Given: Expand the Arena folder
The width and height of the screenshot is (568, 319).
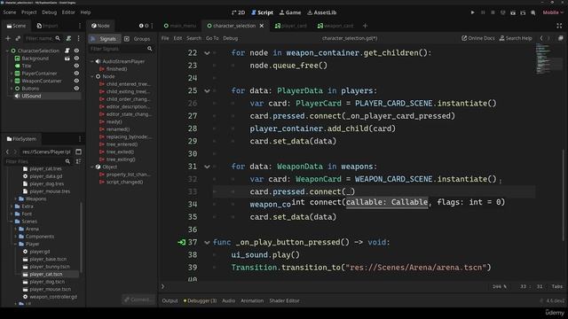Looking at the screenshot, I should pyautogui.click(x=15, y=229).
